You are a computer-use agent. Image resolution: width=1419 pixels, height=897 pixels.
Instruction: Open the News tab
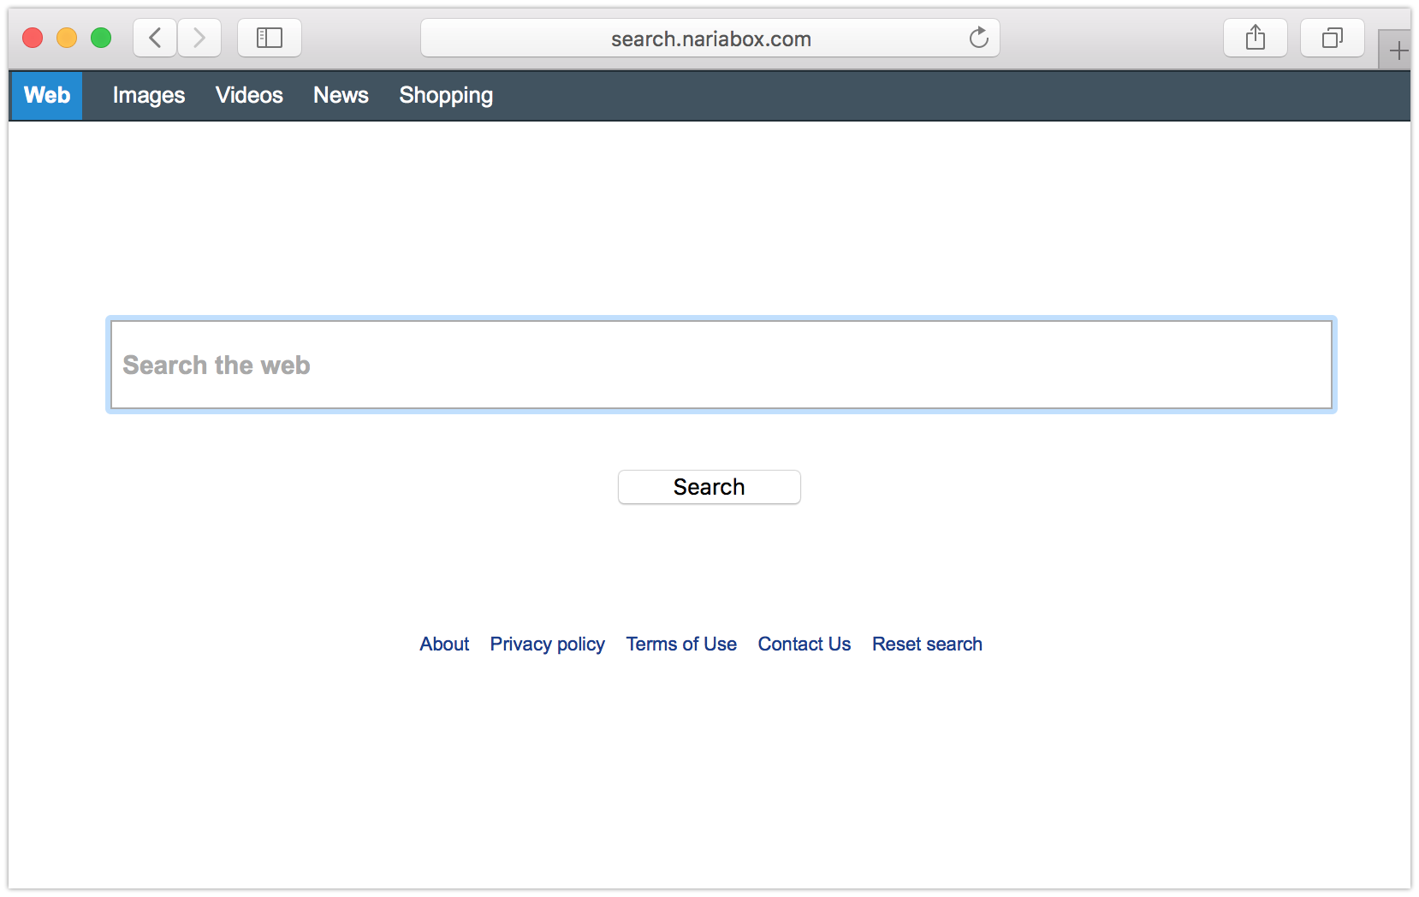341,95
